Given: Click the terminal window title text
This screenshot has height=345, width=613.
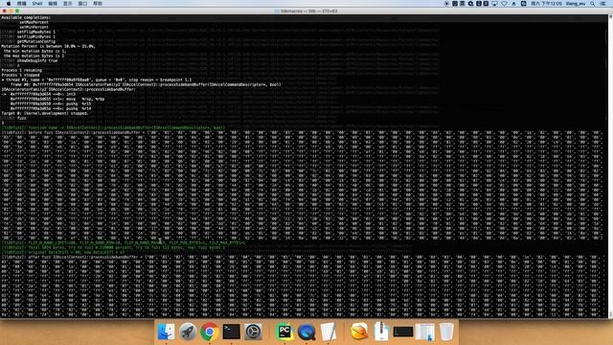Looking at the screenshot, I should [308, 11].
